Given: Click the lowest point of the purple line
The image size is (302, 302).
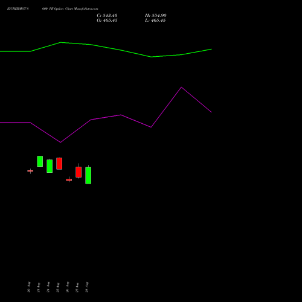Looking at the screenshot, I should click(x=60, y=143).
